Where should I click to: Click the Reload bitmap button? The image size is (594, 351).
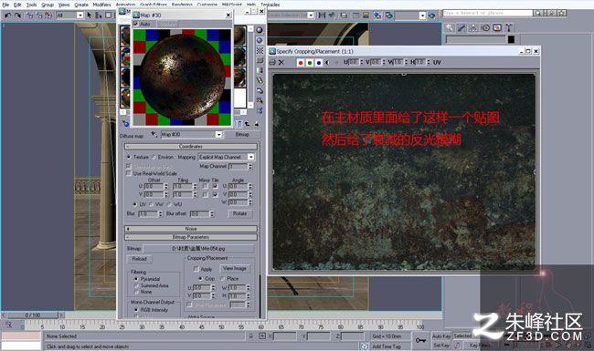(139, 259)
